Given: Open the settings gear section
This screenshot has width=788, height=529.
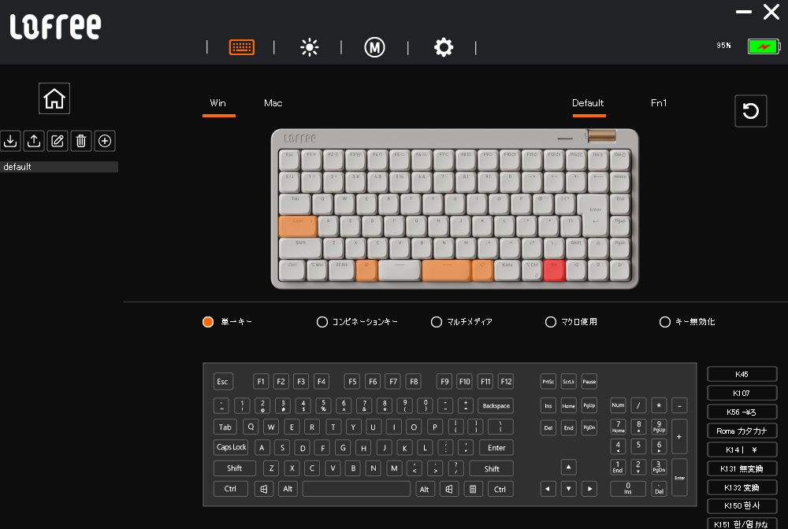Looking at the screenshot, I should [x=444, y=47].
